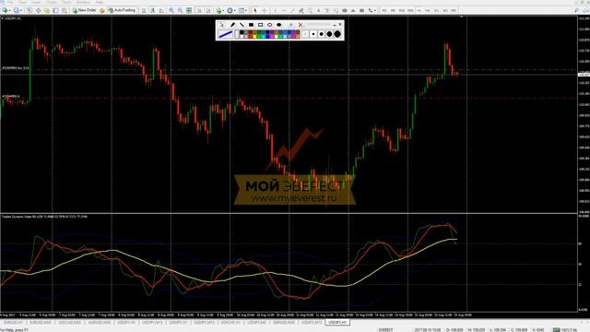The image size is (590, 332).
Task: Open the USDCHF,H1 chart tab
Action: (x=230, y=323)
